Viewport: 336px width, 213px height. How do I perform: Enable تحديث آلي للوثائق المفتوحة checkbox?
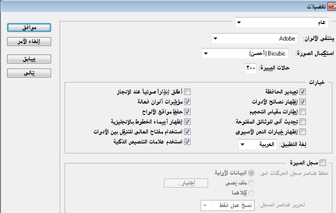pyautogui.click(x=302, y=122)
